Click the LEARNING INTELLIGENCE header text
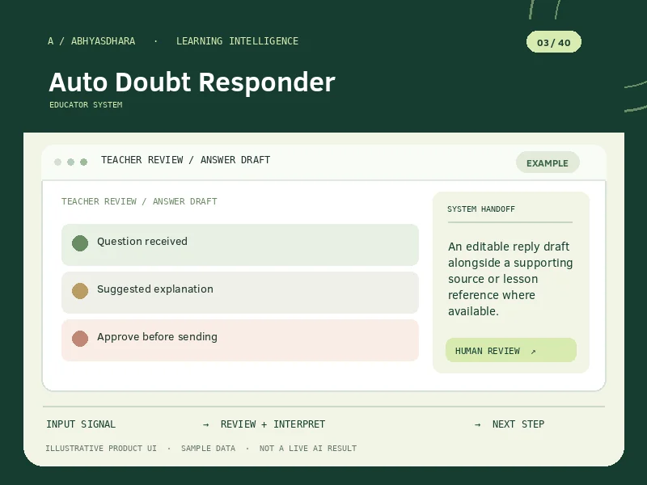Viewport: 647px width, 485px height. click(x=237, y=41)
